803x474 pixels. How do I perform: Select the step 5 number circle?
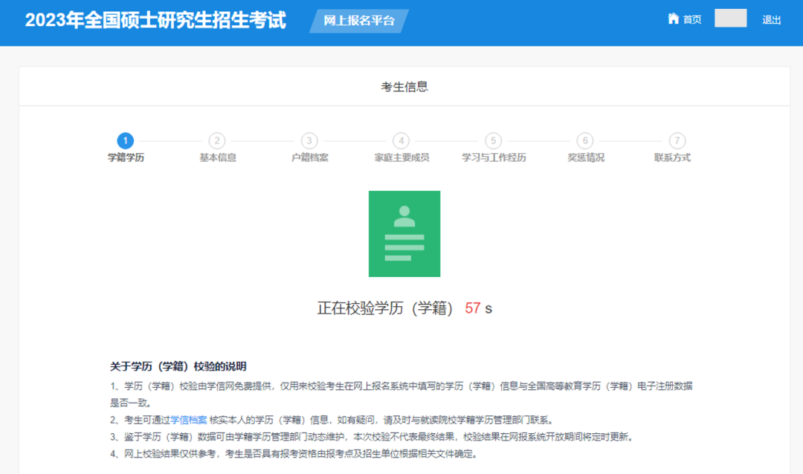493,141
